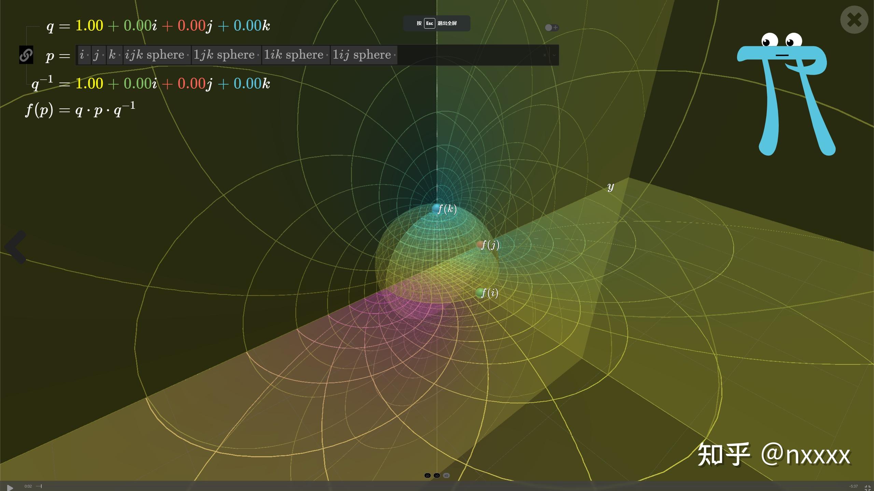Screen dimensions: 874x491
Task: Click the blue 0.00k of q inverse
Action: pos(252,84)
